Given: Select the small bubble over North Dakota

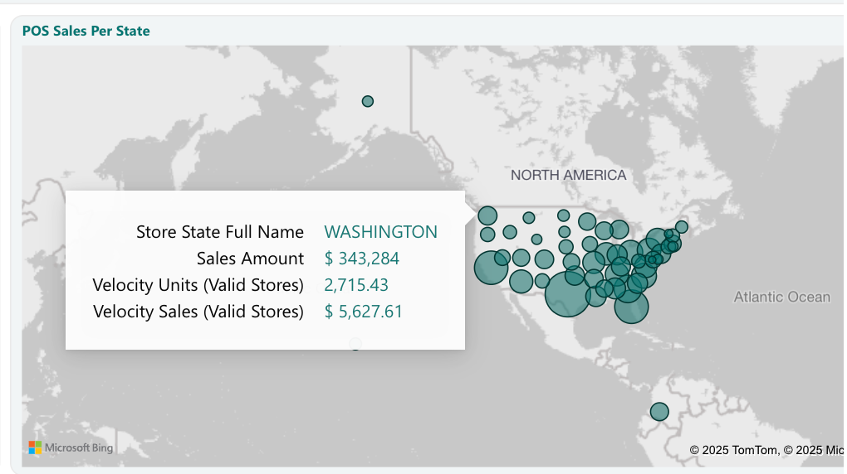Looking at the screenshot, I should point(563,215).
